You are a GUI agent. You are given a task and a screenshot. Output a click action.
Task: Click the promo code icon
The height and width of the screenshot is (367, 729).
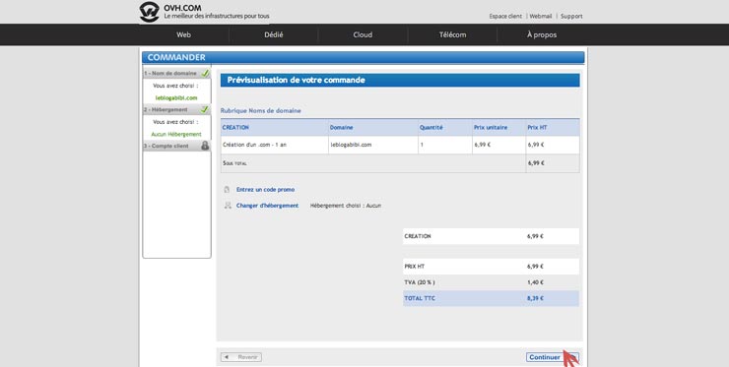click(x=227, y=190)
